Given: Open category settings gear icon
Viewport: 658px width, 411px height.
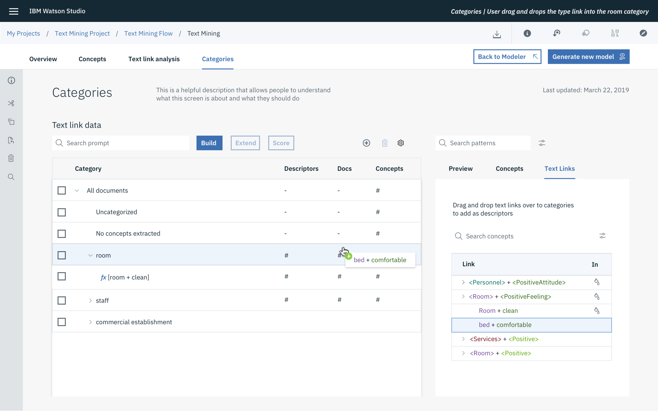Looking at the screenshot, I should 401,143.
